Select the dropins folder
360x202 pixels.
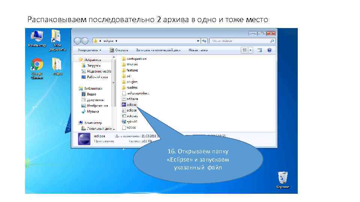pyautogui.click(x=130, y=65)
